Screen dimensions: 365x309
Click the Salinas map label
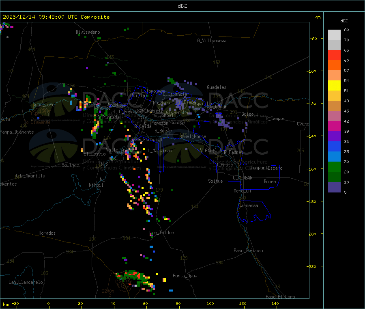[x=70, y=165]
